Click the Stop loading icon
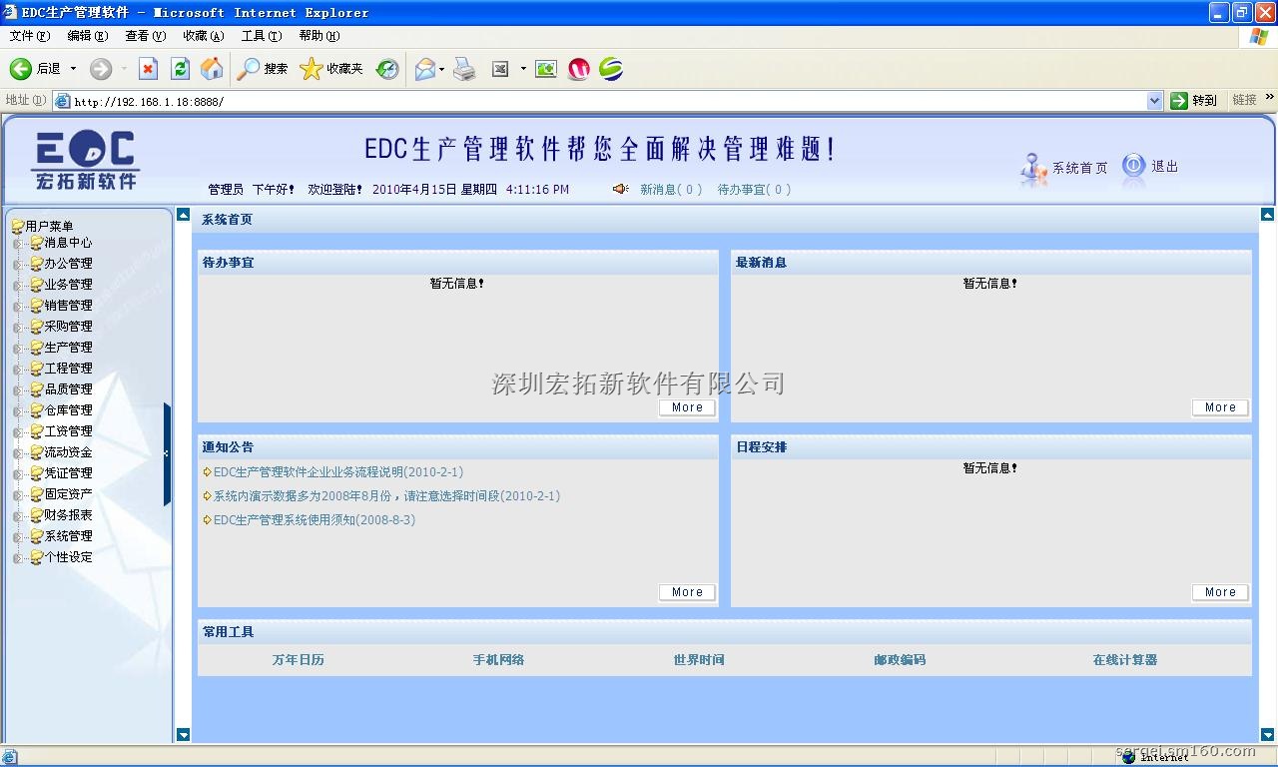Screen dimensions: 1278x767 pyautogui.click(x=148, y=69)
